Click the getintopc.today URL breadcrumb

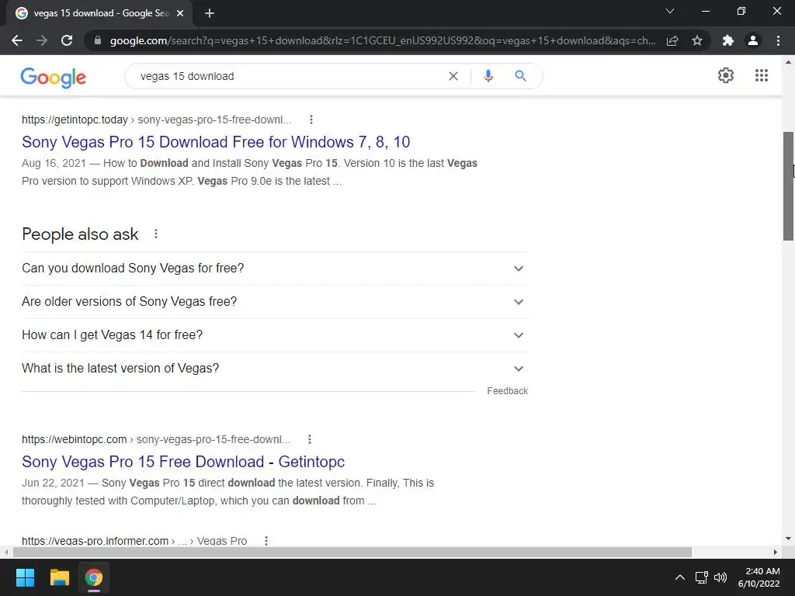157,120
